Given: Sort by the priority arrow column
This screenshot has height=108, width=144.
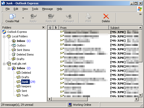Looking at the screenshot, I should coord(56,28).
